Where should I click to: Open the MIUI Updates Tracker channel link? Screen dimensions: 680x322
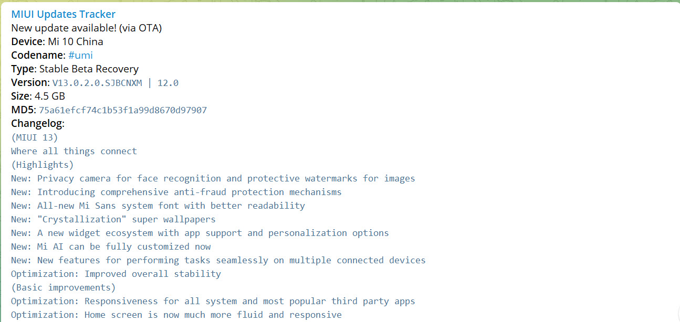pyautogui.click(x=63, y=14)
